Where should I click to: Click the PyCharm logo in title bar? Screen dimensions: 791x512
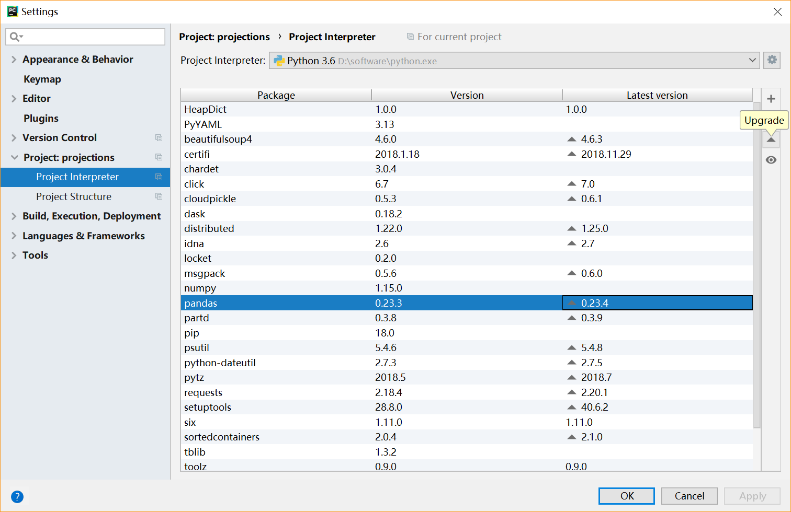[13, 11]
